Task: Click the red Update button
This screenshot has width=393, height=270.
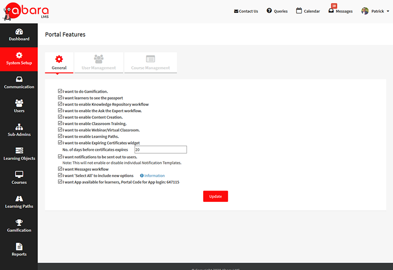Action: [216, 196]
